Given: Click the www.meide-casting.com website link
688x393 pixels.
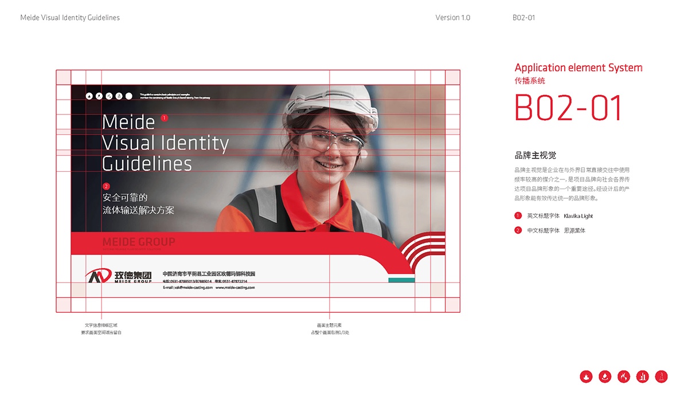Looking at the screenshot, I should pos(235,288).
